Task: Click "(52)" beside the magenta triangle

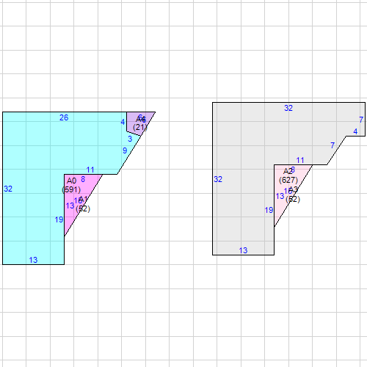Action: tap(83, 208)
